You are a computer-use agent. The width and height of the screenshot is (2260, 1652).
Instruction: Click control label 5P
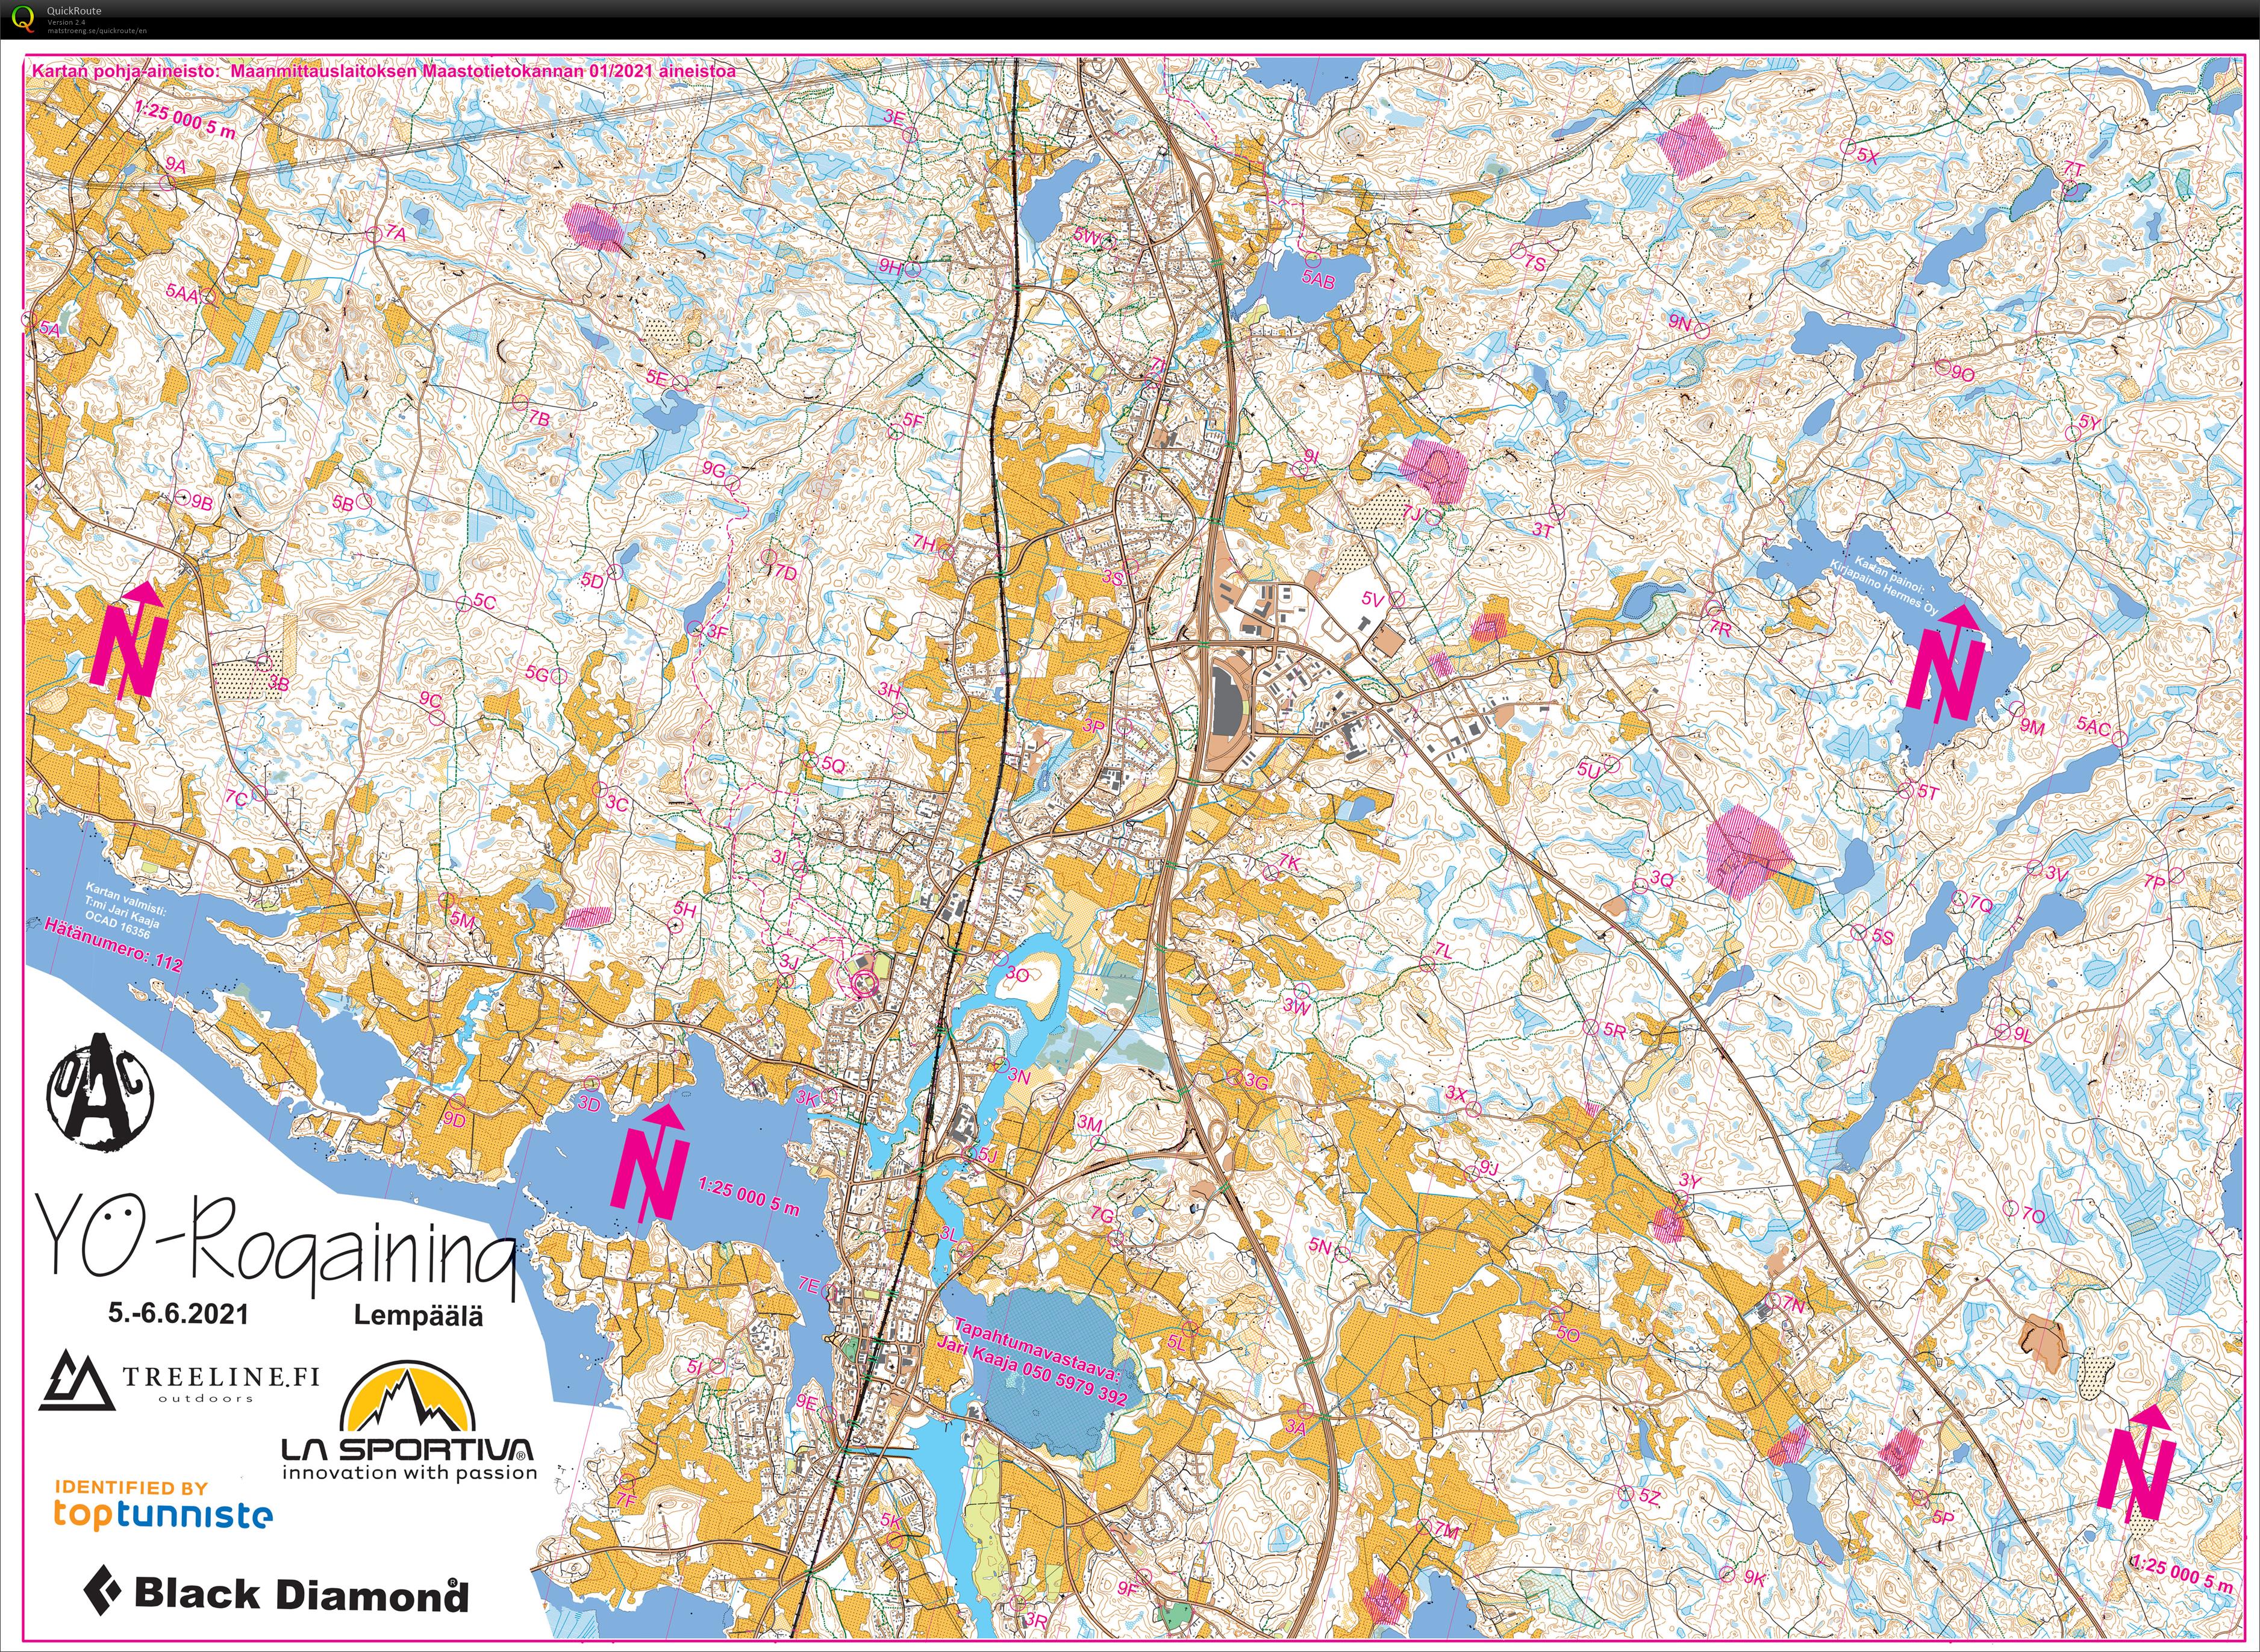pyautogui.click(x=1942, y=1517)
